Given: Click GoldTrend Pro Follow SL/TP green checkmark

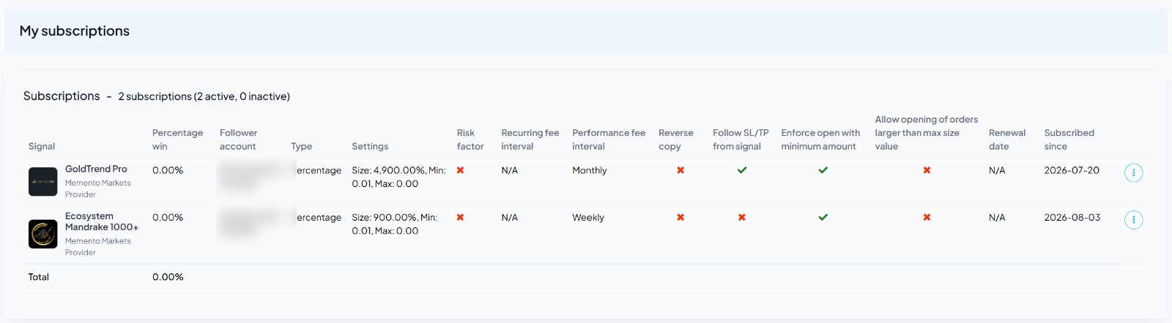Looking at the screenshot, I should tap(742, 170).
